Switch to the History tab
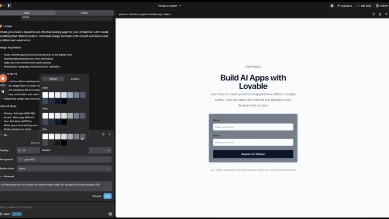Viewport: 389px width, 219px height. pos(84,13)
